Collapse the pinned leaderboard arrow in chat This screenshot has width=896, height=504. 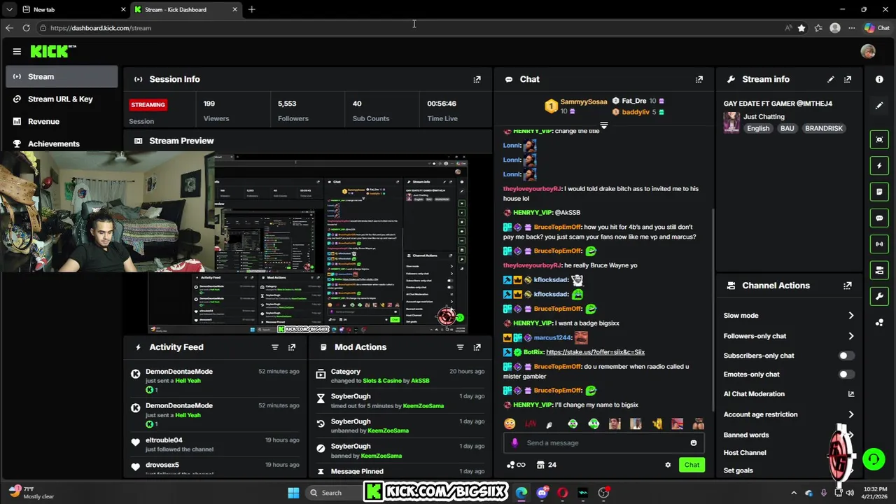click(x=603, y=126)
